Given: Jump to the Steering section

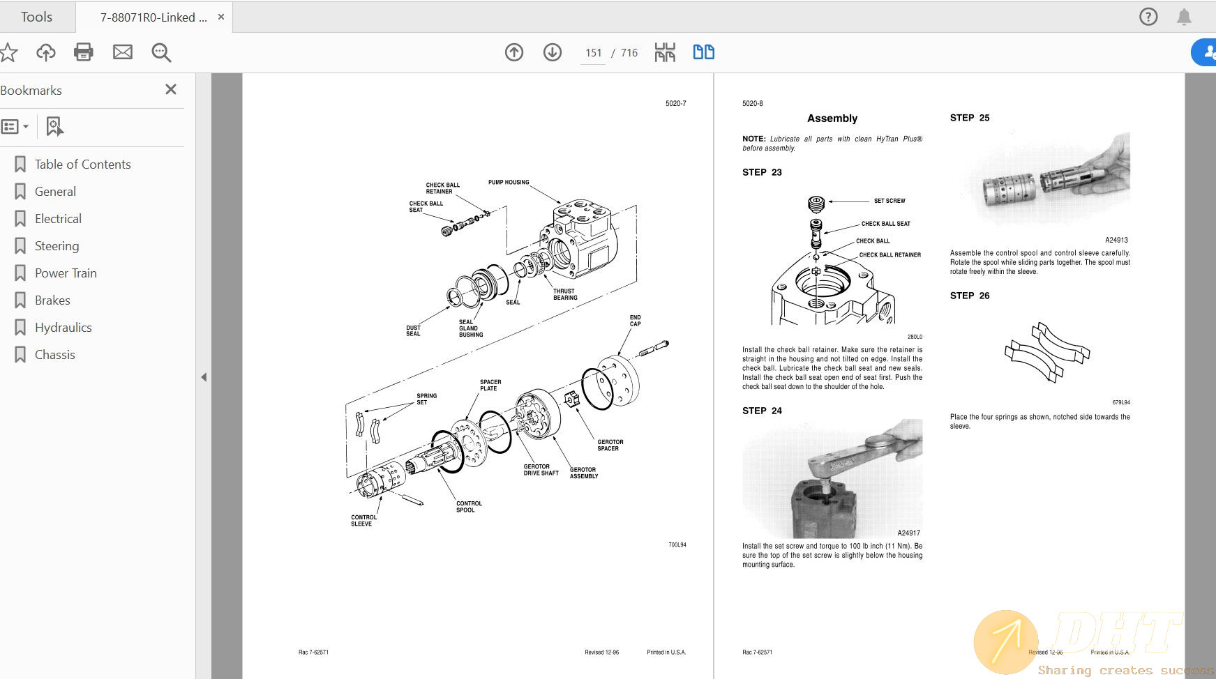Looking at the screenshot, I should coord(57,245).
